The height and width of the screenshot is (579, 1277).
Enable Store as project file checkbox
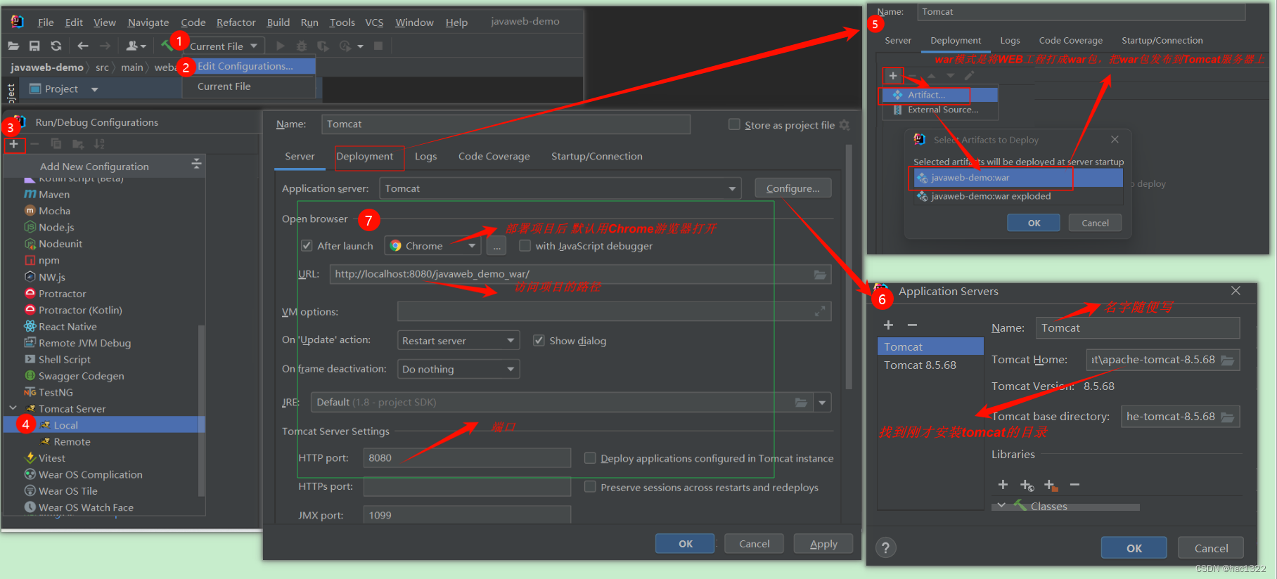(734, 124)
